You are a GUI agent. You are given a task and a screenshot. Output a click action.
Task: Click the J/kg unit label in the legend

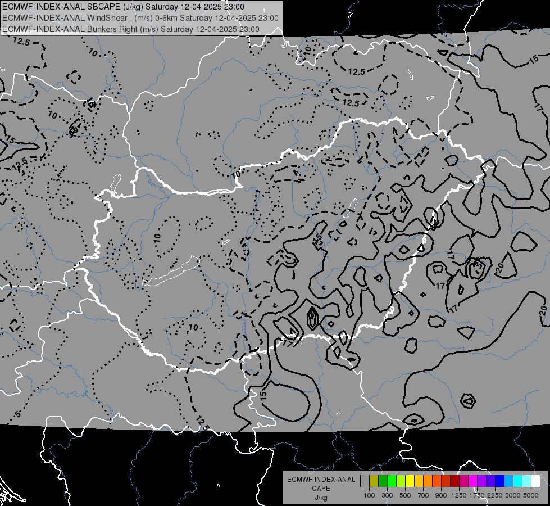coord(321,498)
